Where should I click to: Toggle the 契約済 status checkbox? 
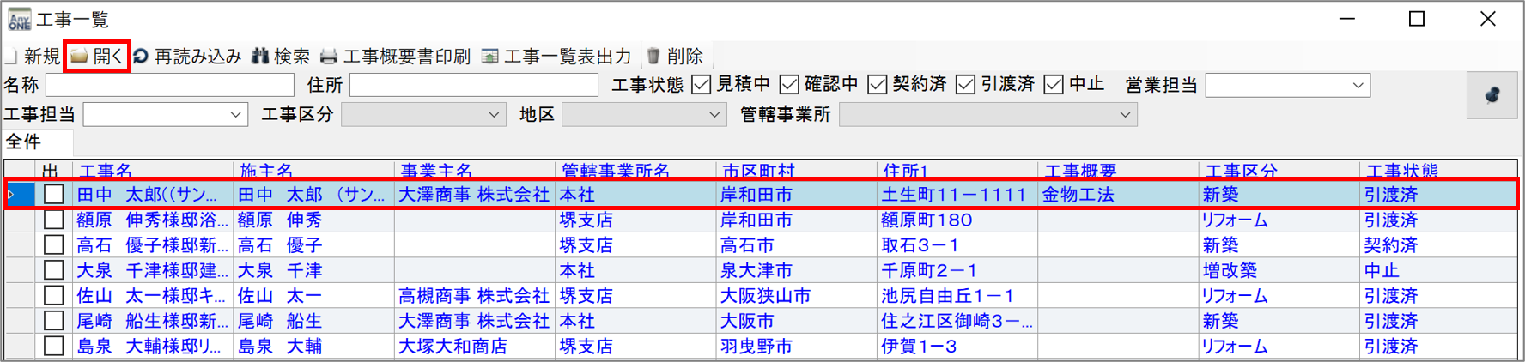[877, 84]
